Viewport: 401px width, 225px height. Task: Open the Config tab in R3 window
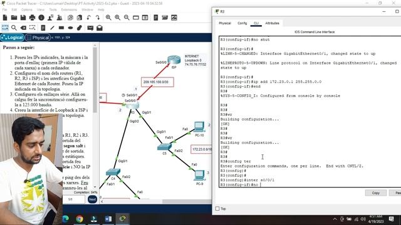click(242, 23)
